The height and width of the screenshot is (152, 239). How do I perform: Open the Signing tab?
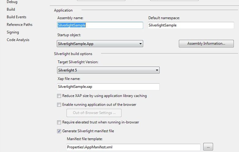tap(13, 32)
